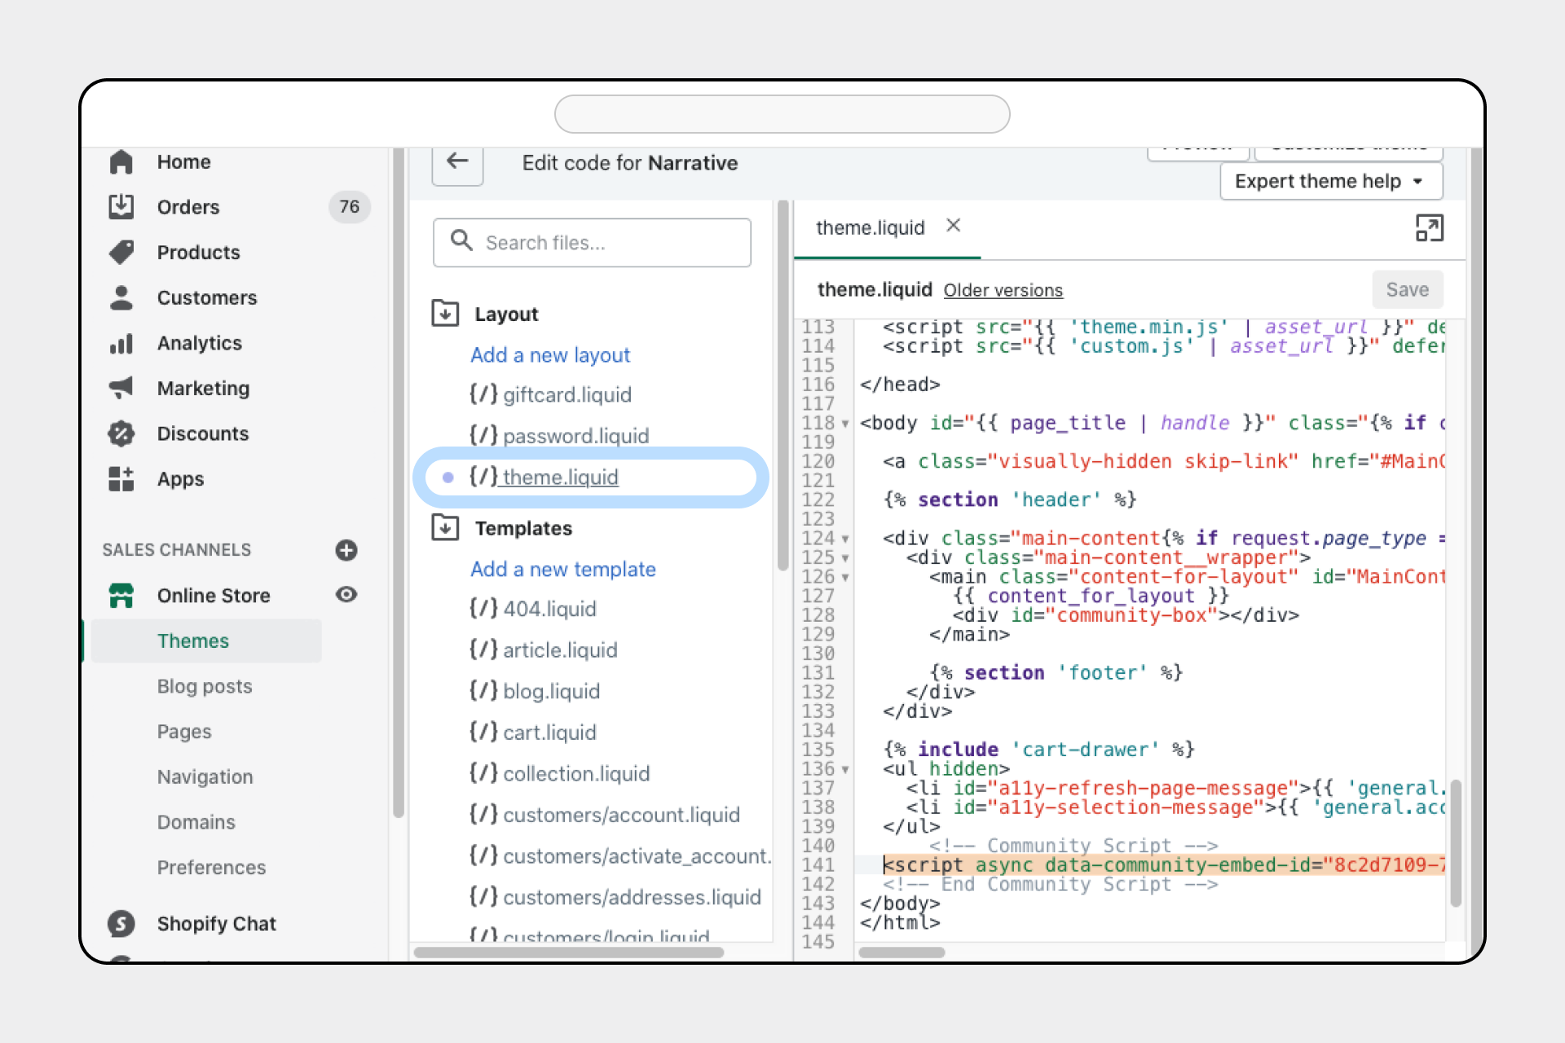Fold code at line 124
This screenshot has width=1565, height=1043.
coord(845,539)
